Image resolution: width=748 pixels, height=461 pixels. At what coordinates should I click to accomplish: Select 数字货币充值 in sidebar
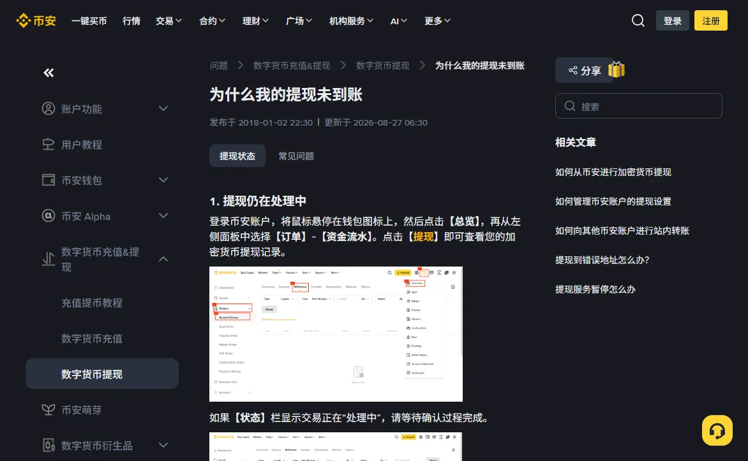(x=92, y=339)
